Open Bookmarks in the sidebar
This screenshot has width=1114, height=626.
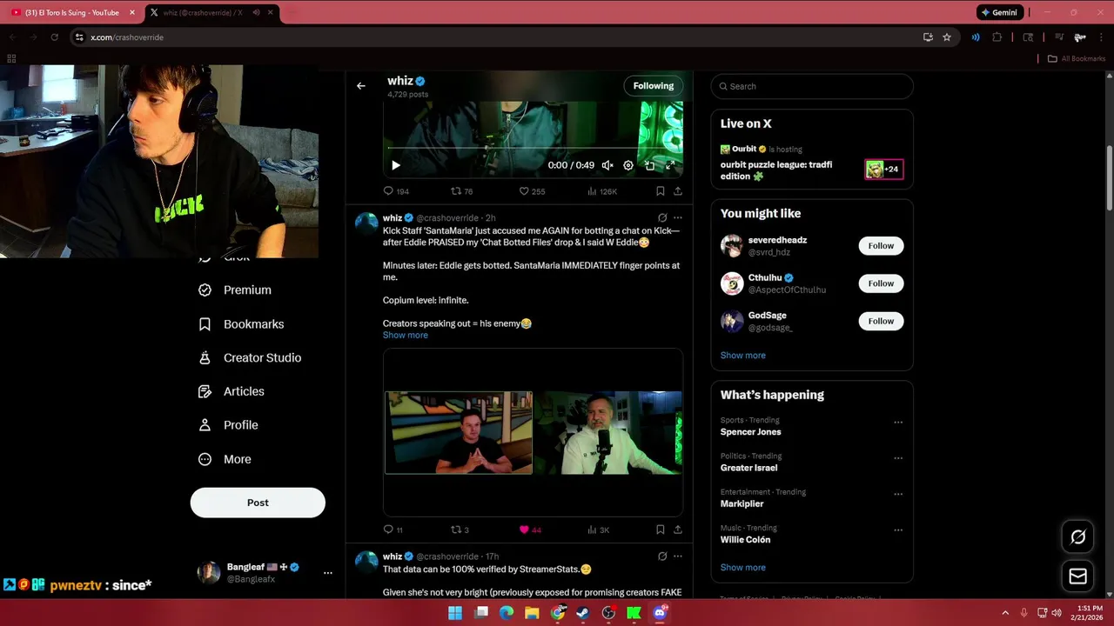click(x=241, y=324)
